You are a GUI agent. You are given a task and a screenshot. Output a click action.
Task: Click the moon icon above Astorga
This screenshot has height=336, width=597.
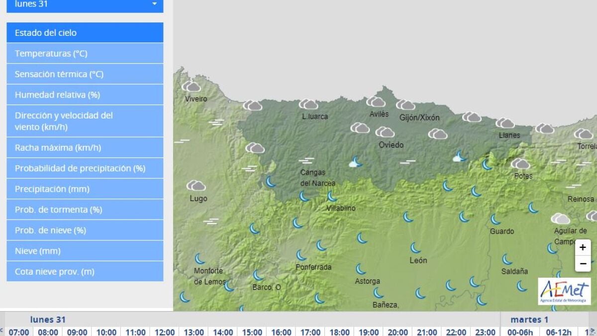click(361, 269)
